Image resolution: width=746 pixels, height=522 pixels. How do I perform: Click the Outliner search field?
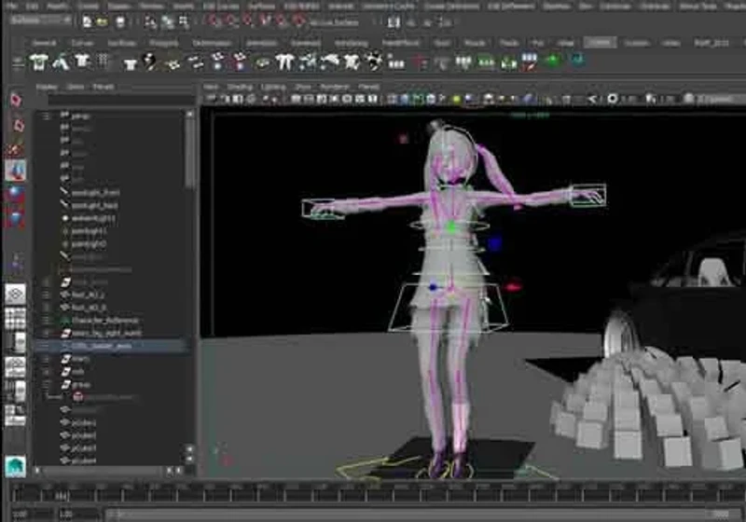(121, 100)
